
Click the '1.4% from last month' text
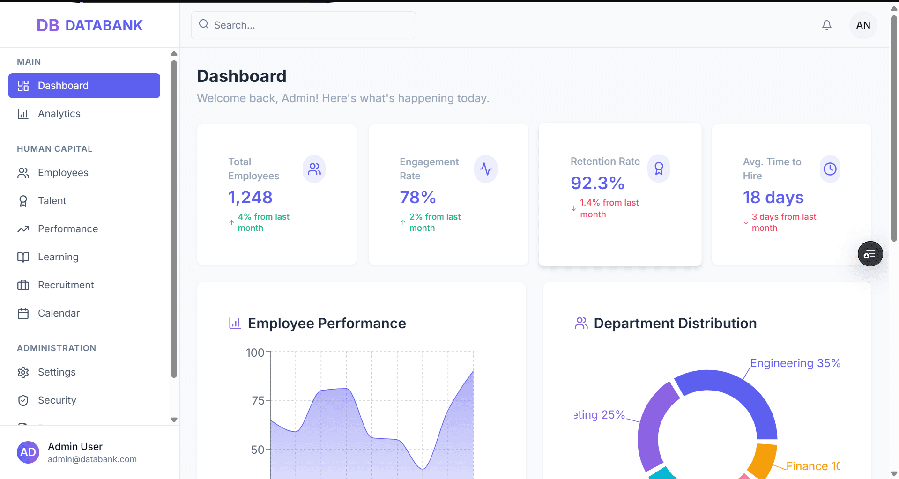coord(609,208)
